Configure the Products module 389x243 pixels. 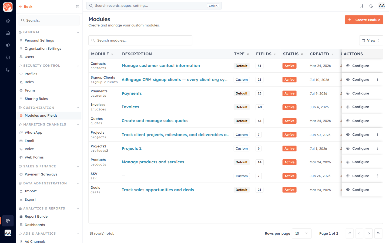[x=358, y=162]
